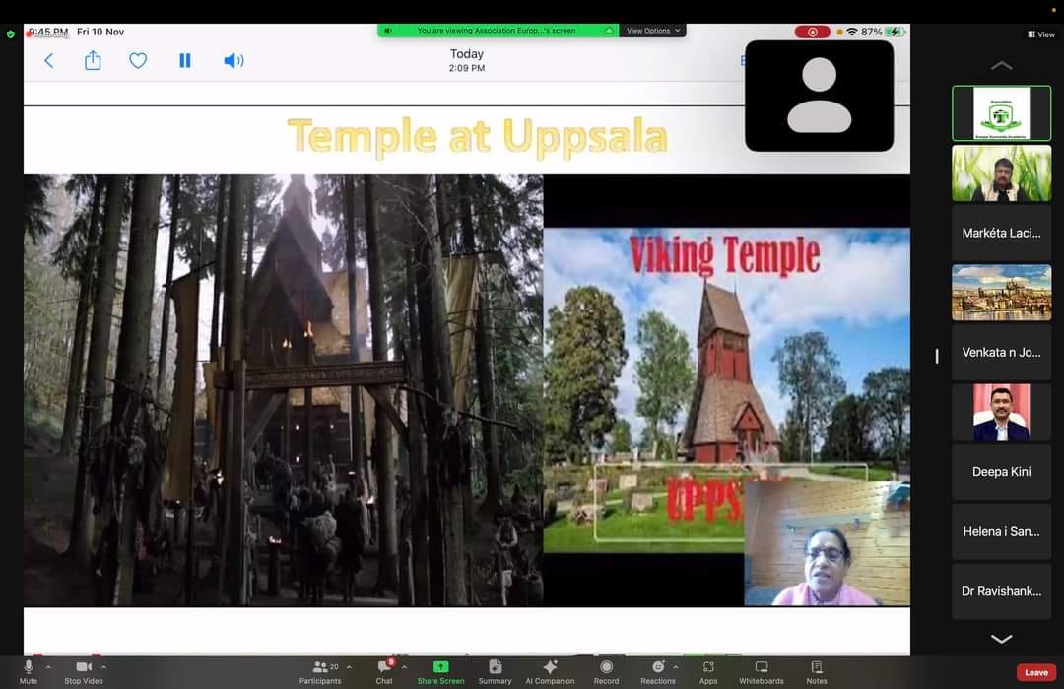Select Deepa Kini participant tile
1064x689 pixels.
(1001, 472)
